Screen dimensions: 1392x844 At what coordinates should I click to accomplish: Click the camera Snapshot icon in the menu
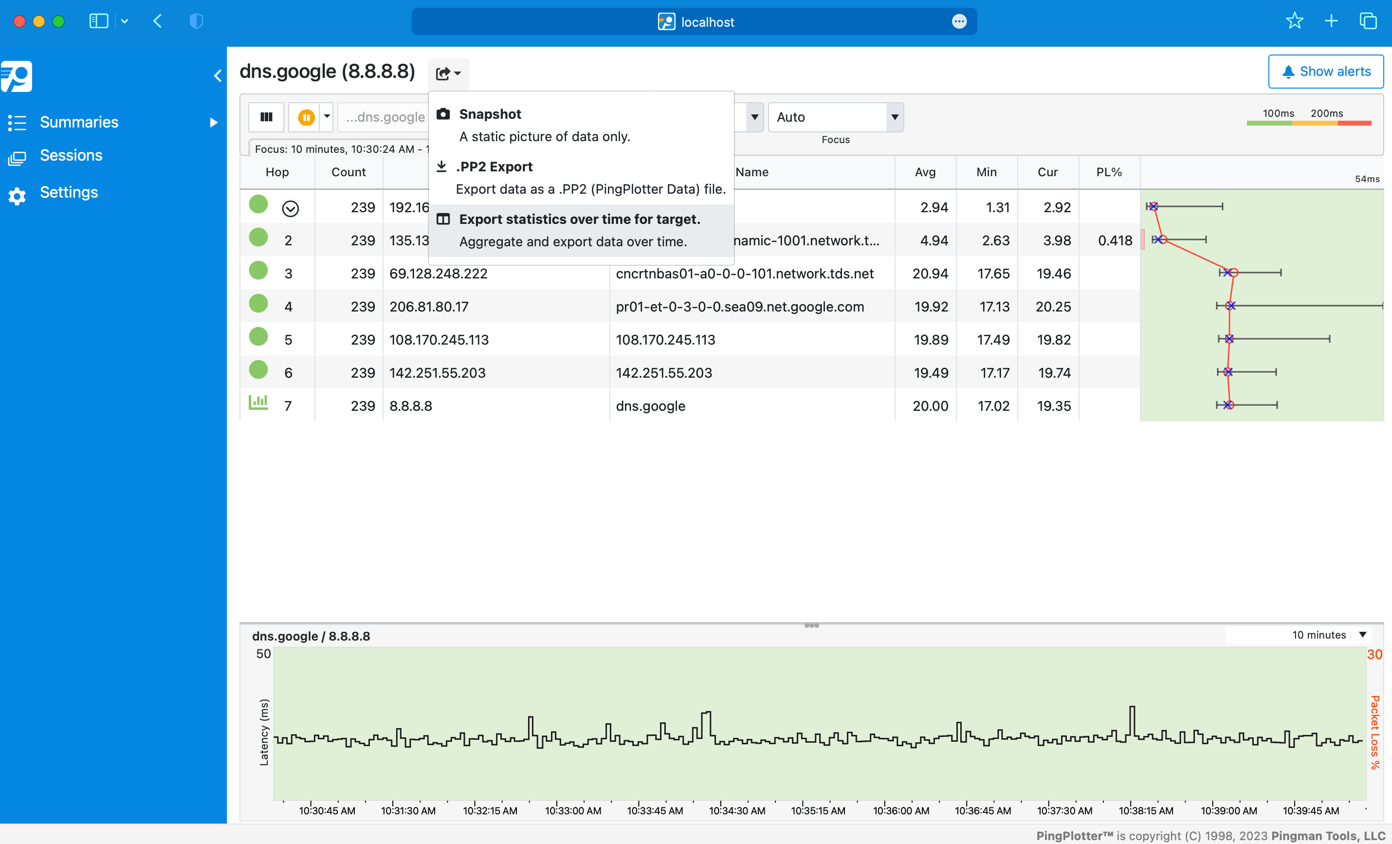(443, 113)
